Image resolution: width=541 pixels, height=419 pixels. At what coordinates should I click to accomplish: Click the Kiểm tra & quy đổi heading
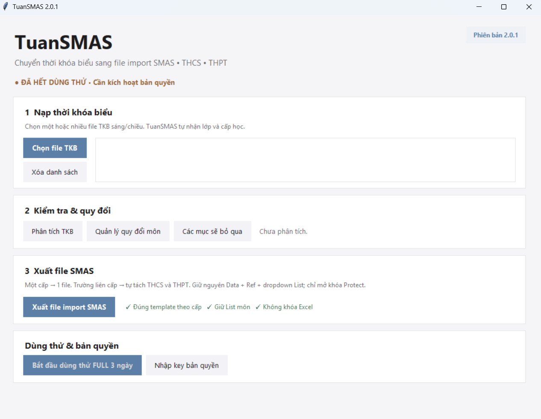[68, 211]
